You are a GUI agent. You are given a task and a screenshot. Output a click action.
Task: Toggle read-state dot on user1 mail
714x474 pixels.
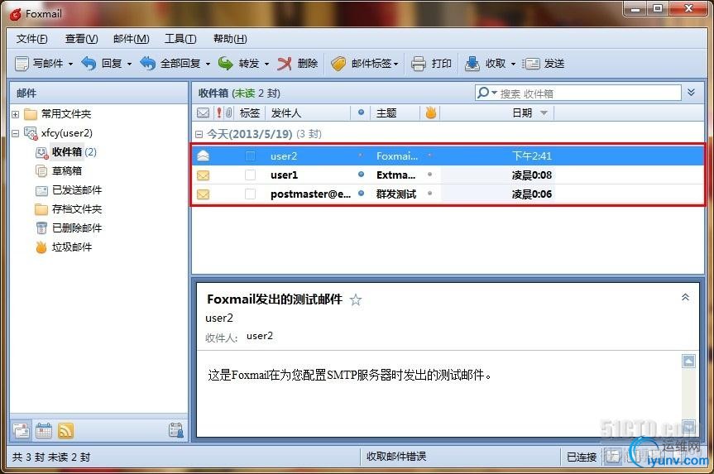pyautogui.click(x=361, y=175)
